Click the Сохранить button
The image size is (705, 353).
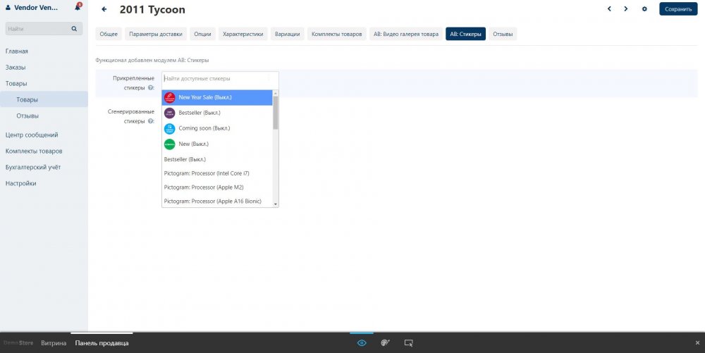point(678,9)
